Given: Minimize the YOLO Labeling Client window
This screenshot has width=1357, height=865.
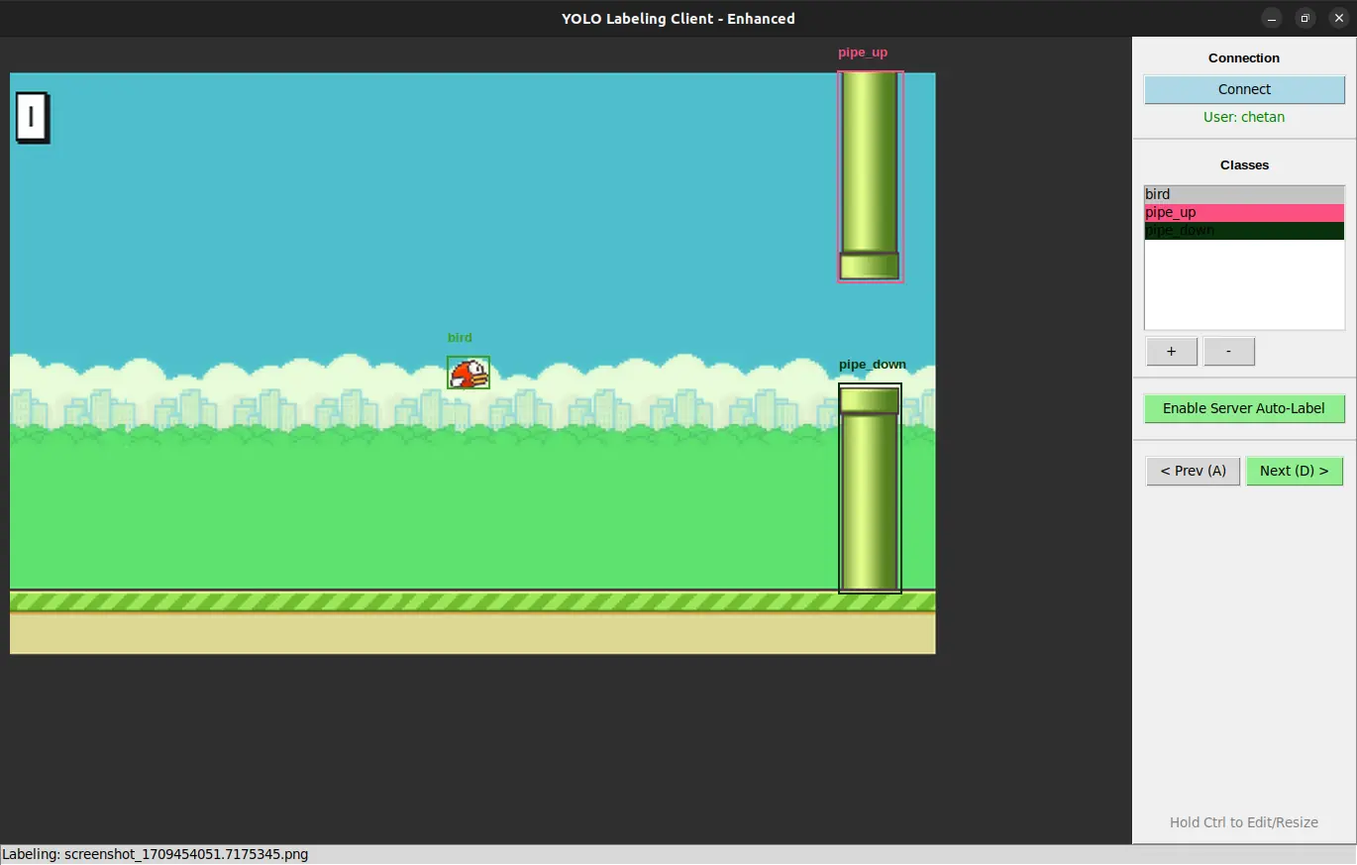Looking at the screenshot, I should [1272, 18].
